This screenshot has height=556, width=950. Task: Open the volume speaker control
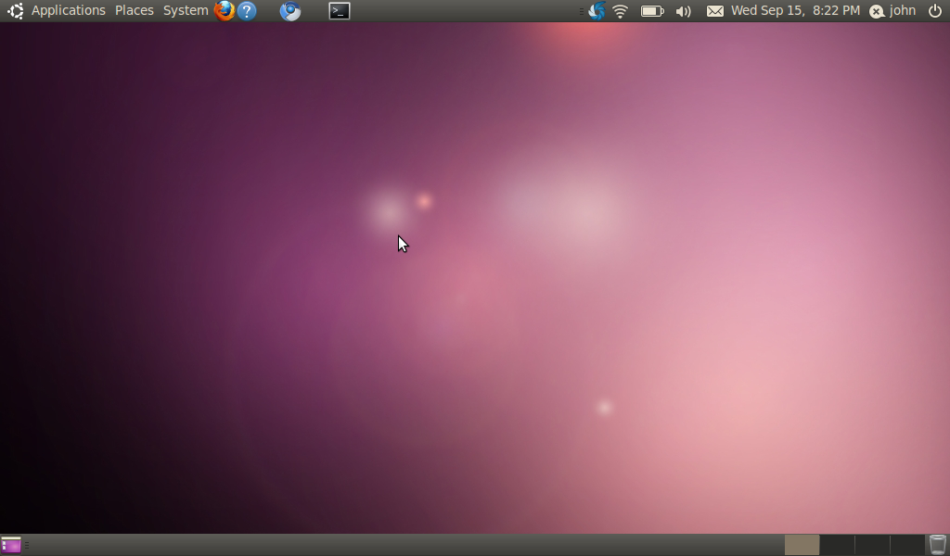[x=684, y=11]
